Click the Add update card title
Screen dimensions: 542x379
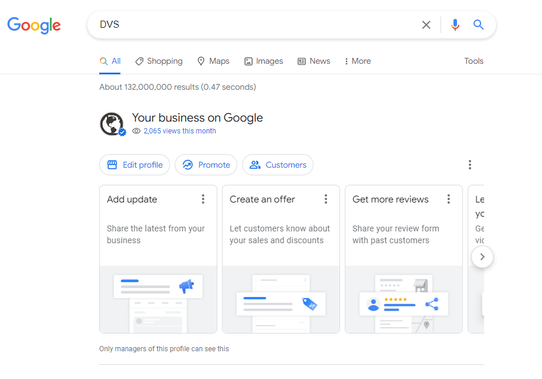click(132, 200)
